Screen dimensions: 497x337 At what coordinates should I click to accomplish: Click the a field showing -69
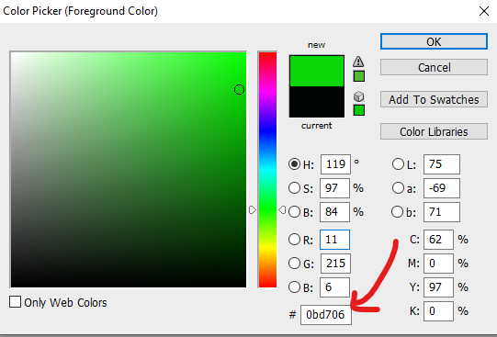pyautogui.click(x=442, y=188)
